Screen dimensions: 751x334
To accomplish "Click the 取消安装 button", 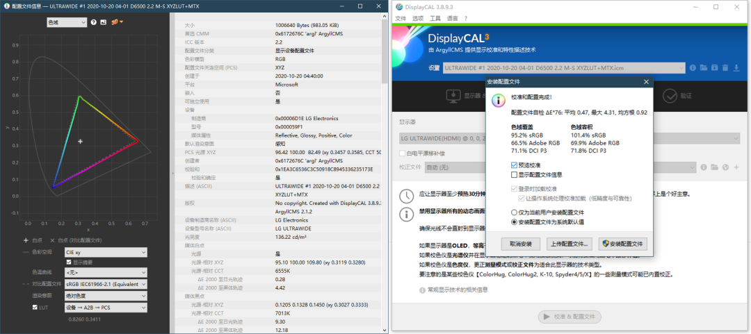I will [520, 244].
